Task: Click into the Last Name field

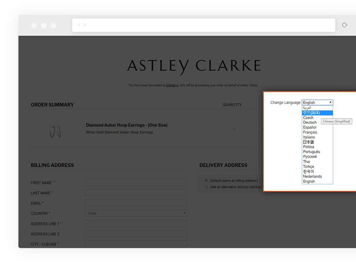Action: click(x=136, y=192)
